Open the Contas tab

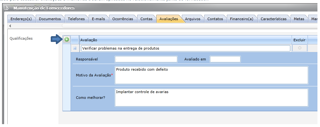tap(146, 19)
